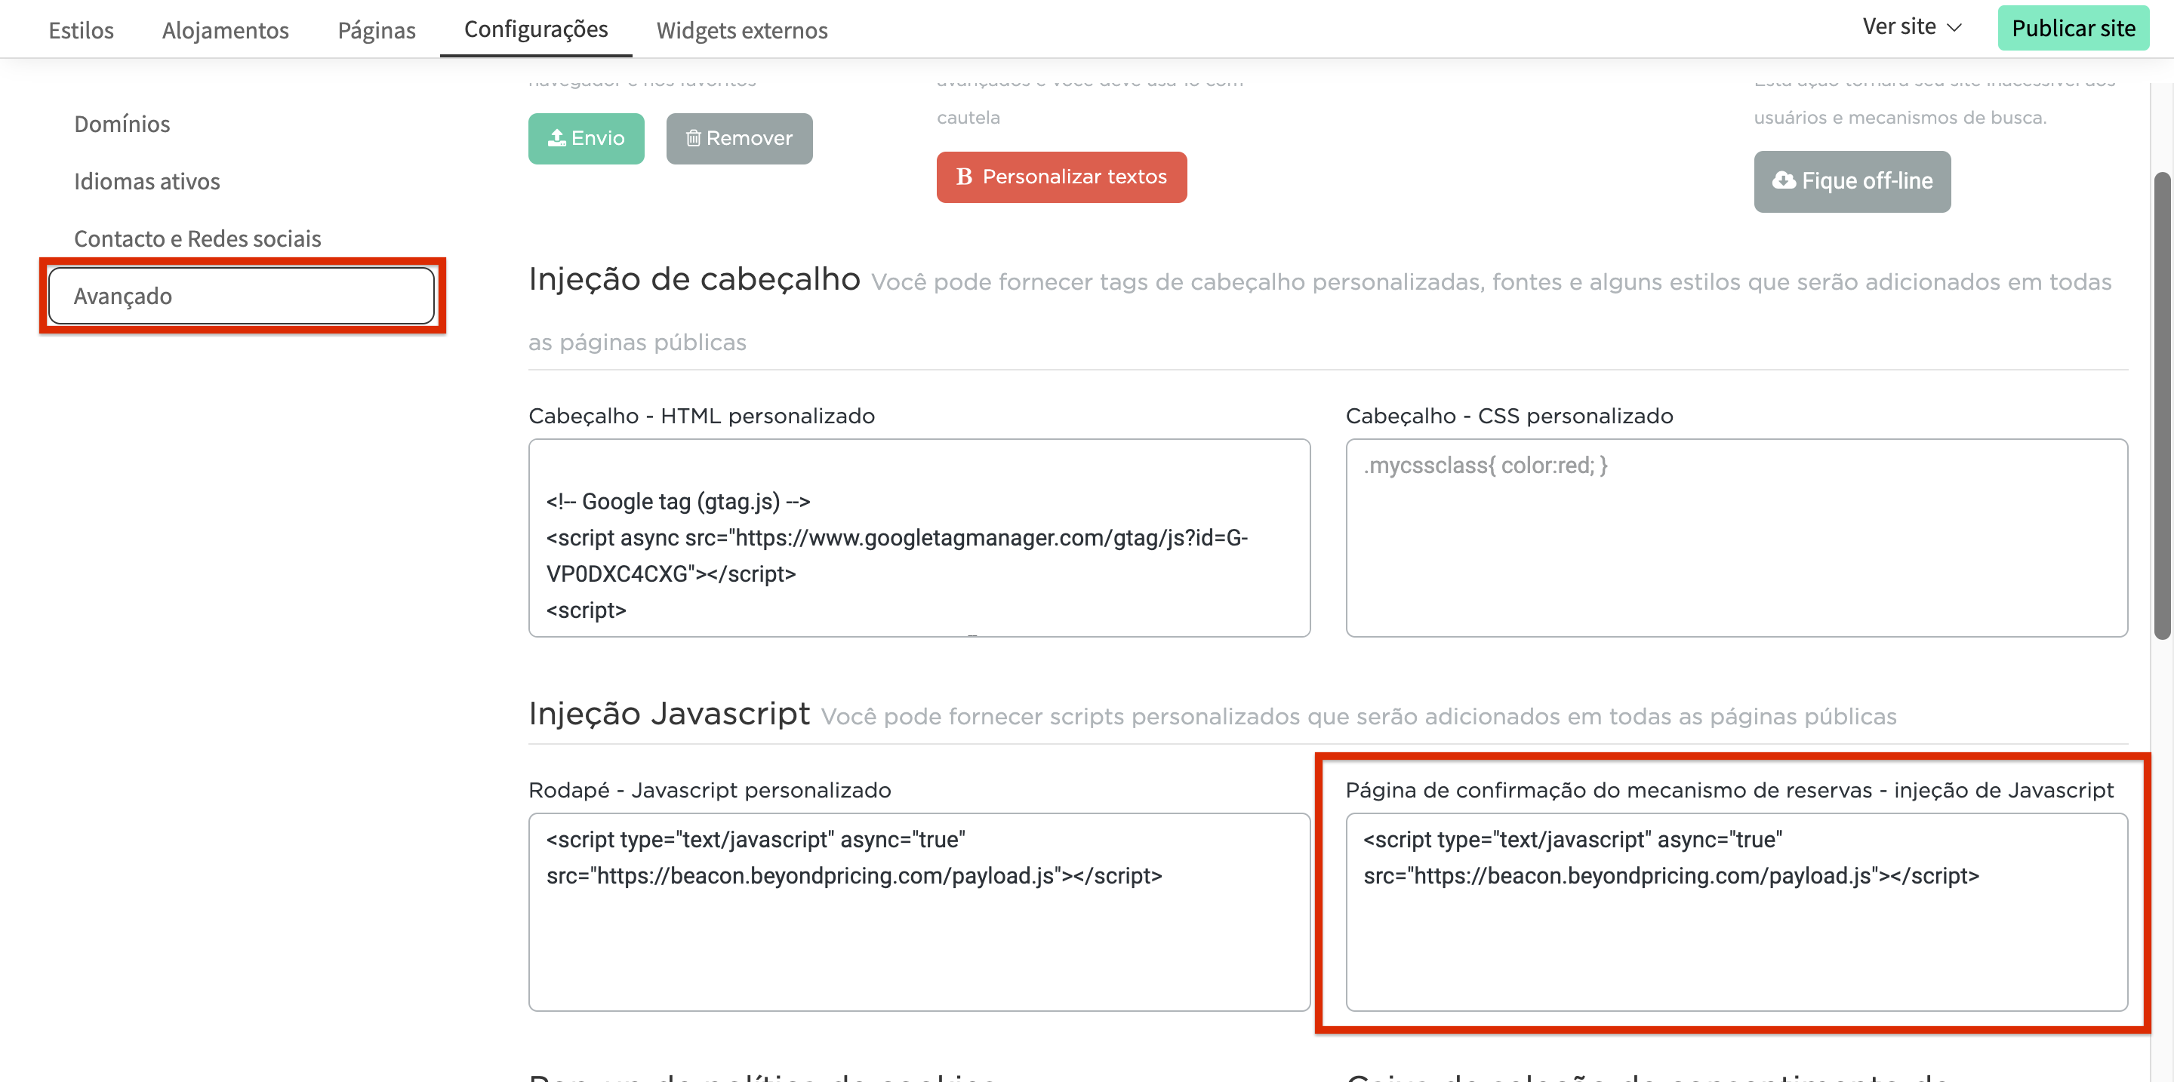
Task: Open Contacto e Redes sociais settings
Action: 198,238
